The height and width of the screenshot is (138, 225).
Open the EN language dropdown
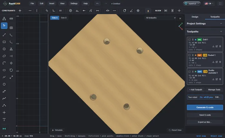(x=209, y=4)
